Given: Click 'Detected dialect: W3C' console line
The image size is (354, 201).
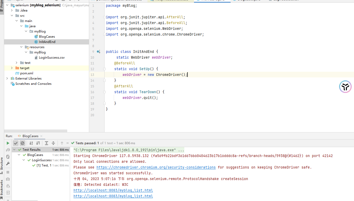Looking at the screenshot, I should pos(101,185).
